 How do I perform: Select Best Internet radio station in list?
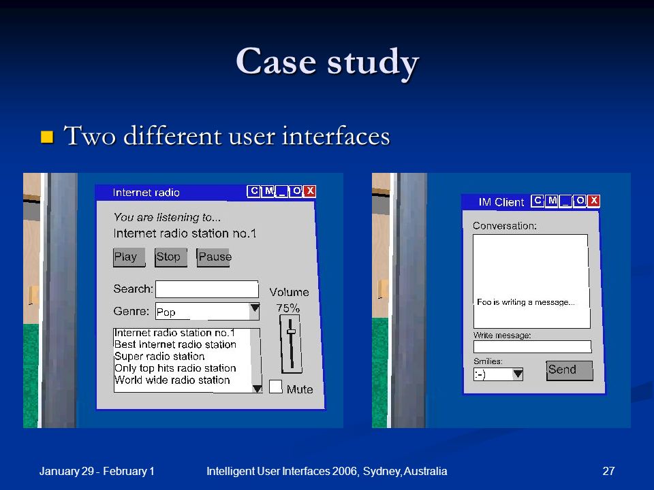tap(175, 344)
